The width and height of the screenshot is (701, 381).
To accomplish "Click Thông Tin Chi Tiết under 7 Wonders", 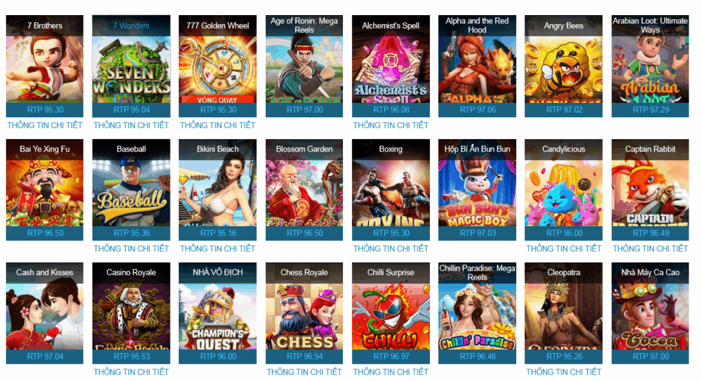I will click(131, 125).
